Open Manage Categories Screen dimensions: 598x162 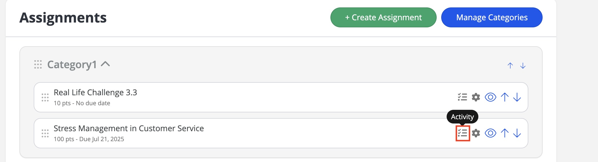(x=492, y=17)
